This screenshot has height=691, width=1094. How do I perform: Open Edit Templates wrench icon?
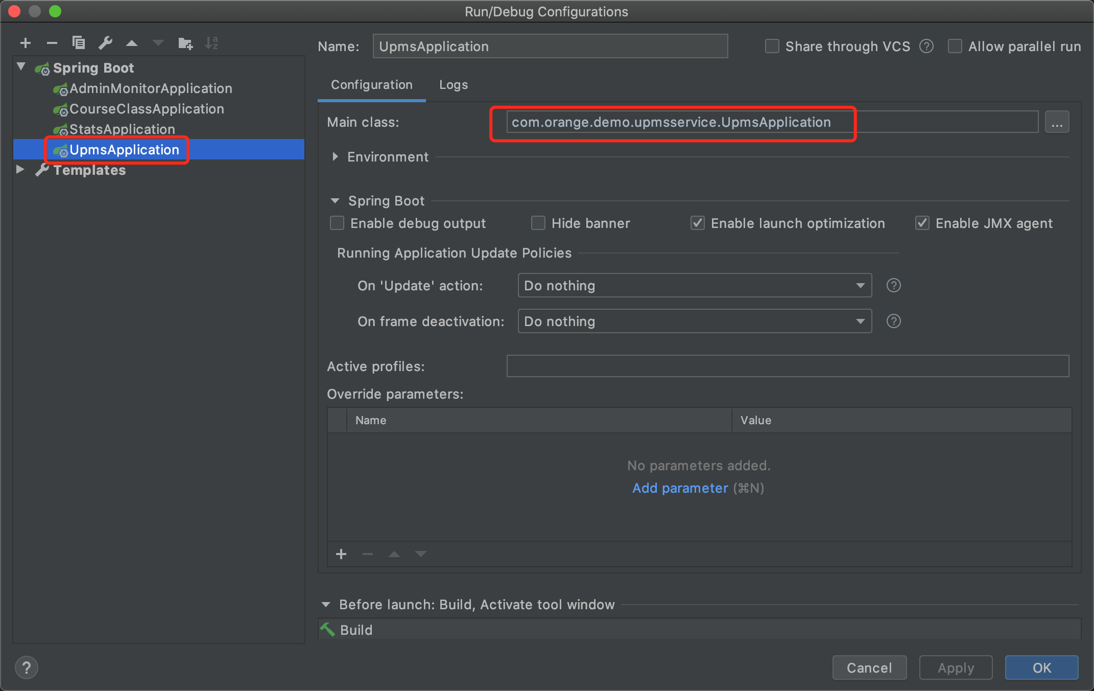pyautogui.click(x=105, y=43)
